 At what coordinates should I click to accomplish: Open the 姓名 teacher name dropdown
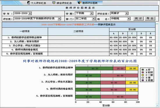click(x=120, y=19)
